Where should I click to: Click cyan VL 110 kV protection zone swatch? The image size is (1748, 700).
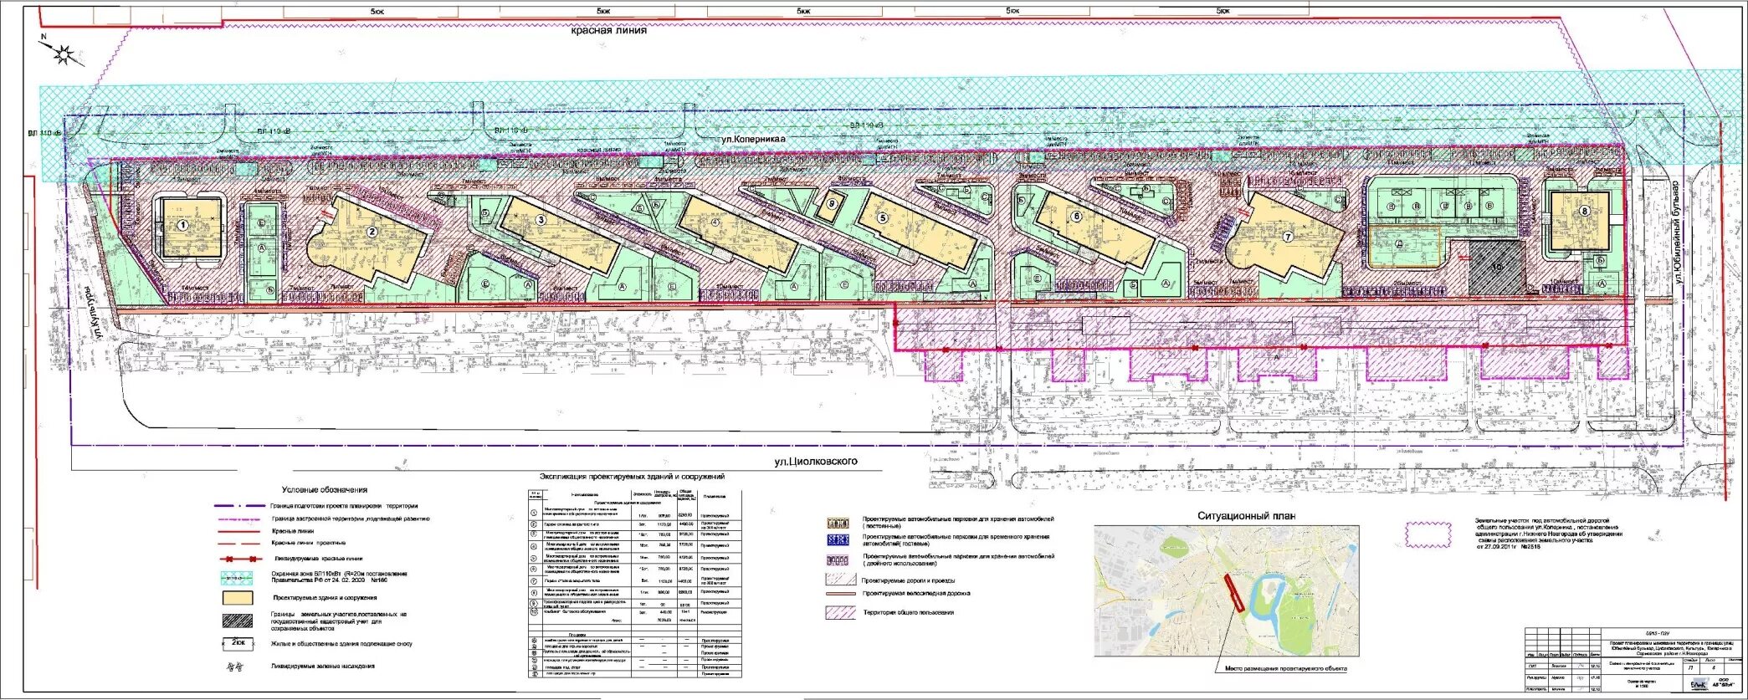[238, 577]
